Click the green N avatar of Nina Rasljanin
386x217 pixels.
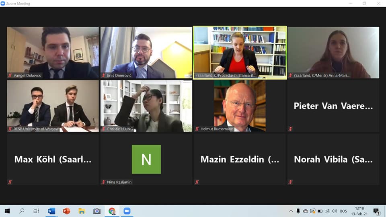[146, 160]
